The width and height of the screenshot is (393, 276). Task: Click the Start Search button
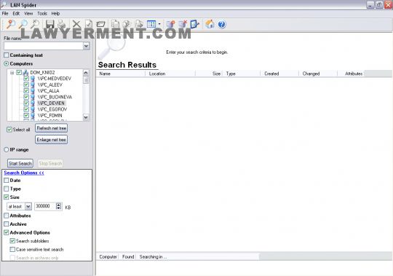tap(20, 163)
